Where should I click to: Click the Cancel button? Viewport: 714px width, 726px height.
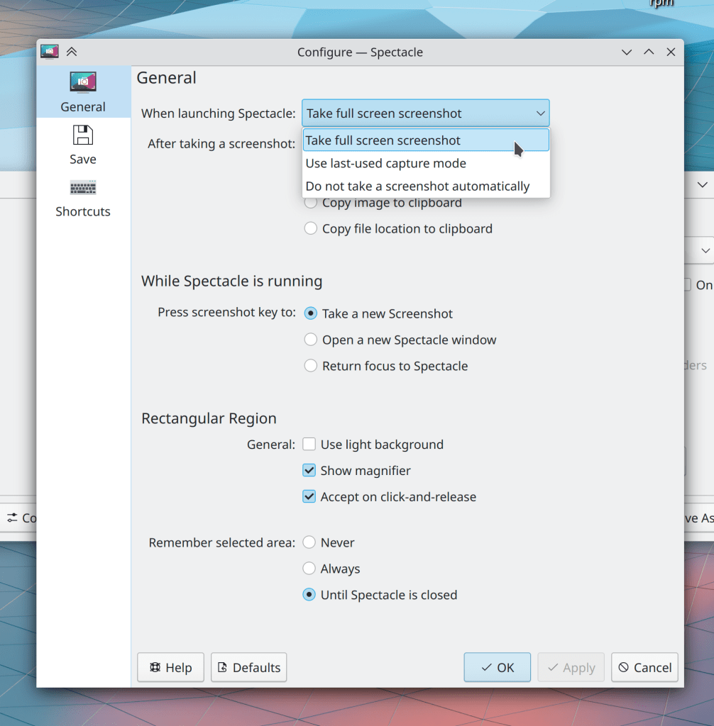(644, 668)
